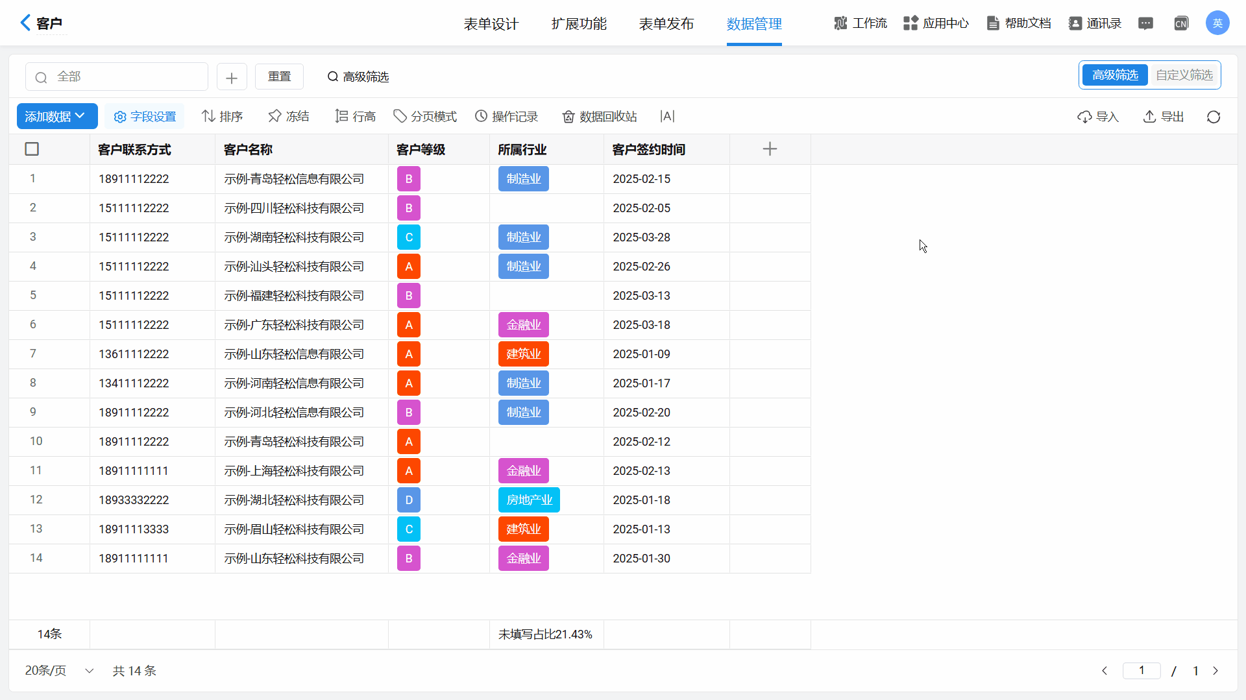Click 房地产业 industry tag
This screenshot has width=1246, height=700.
[x=529, y=500]
